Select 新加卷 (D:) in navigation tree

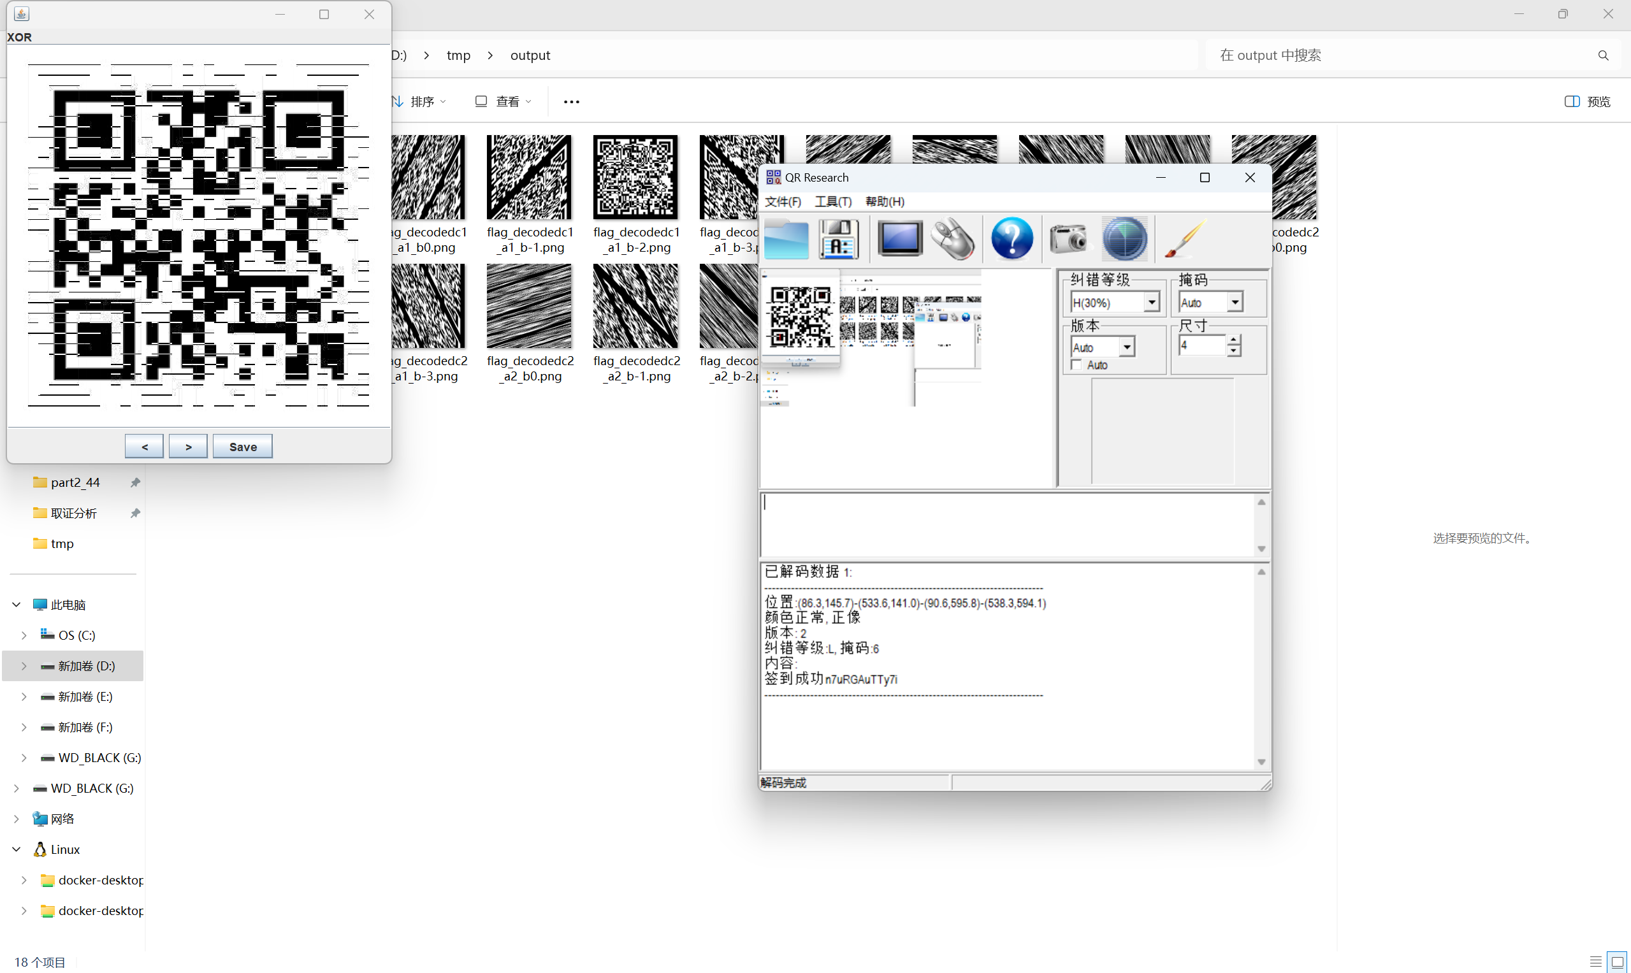click(73, 666)
